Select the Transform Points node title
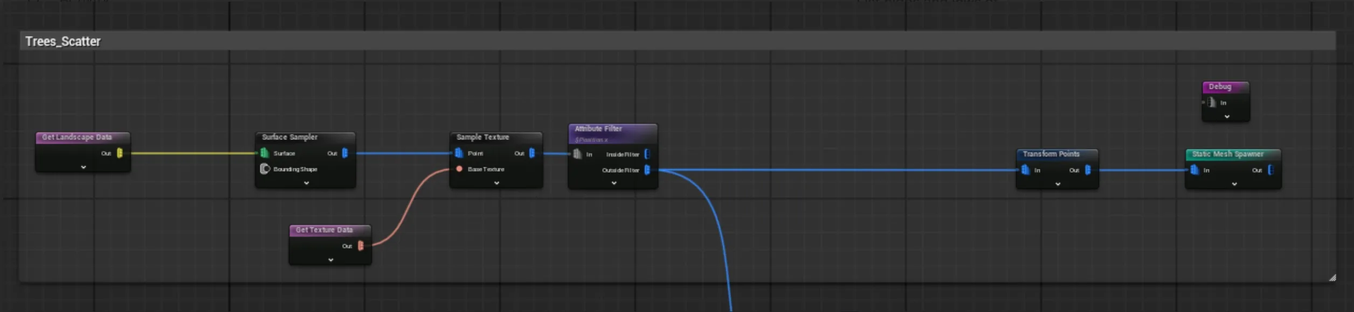This screenshot has height=312, width=1354. point(1051,154)
